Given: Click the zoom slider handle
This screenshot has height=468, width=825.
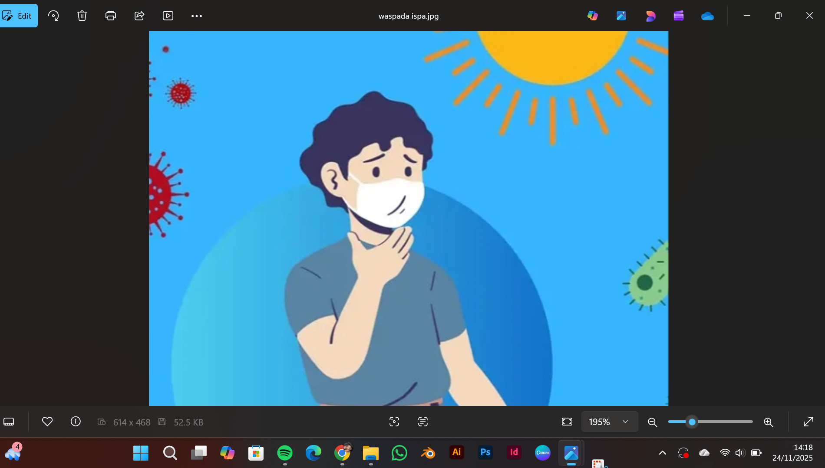Looking at the screenshot, I should [692, 422].
